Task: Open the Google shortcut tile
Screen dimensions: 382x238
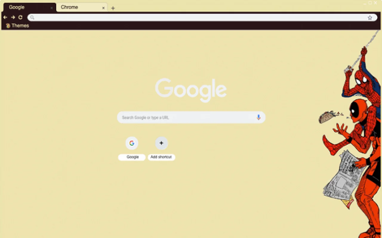Action: pyautogui.click(x=132, y=148)
